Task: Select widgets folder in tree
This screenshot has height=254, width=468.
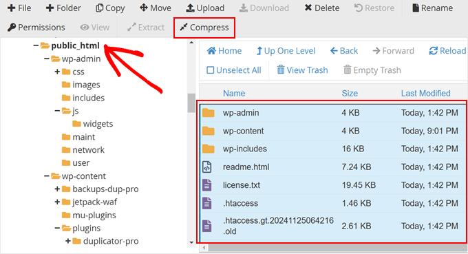Action: point(98,124)
